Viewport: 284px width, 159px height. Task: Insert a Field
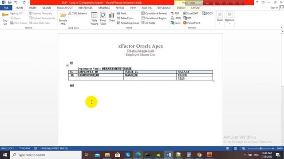pos(121,13)
